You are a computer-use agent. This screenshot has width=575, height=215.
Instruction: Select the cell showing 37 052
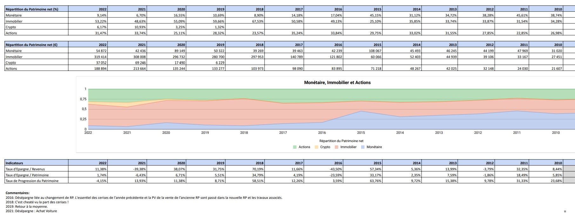[x=88, y=63]
